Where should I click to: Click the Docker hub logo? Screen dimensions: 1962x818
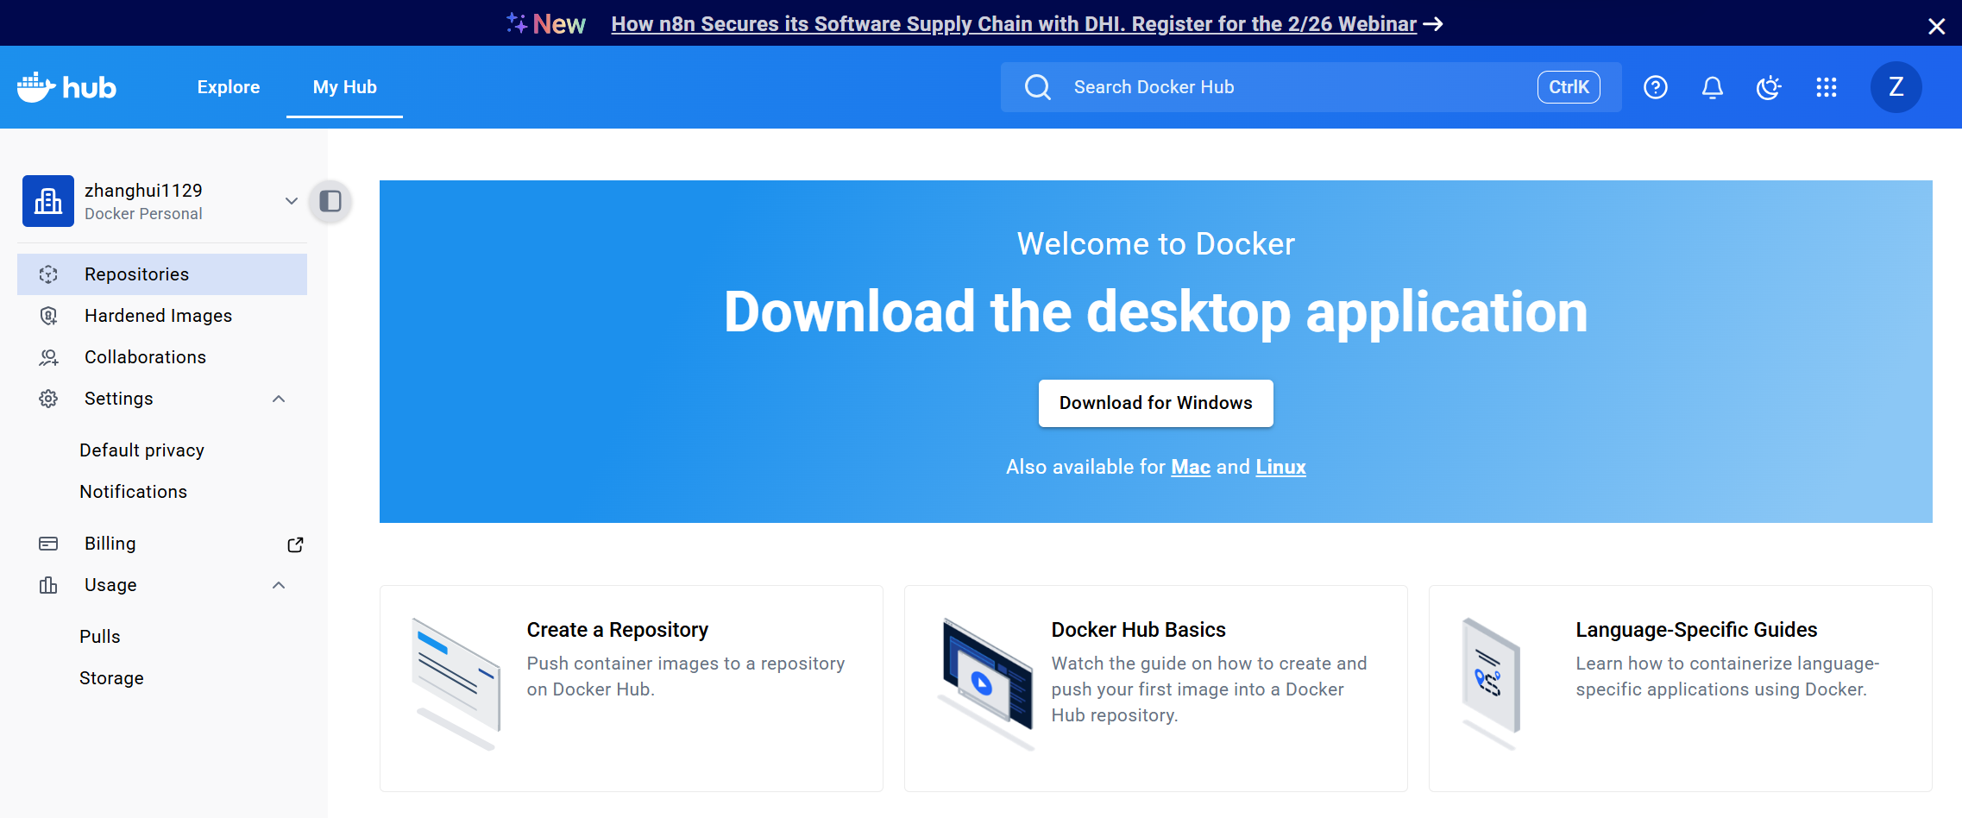[x=66, y=87]
